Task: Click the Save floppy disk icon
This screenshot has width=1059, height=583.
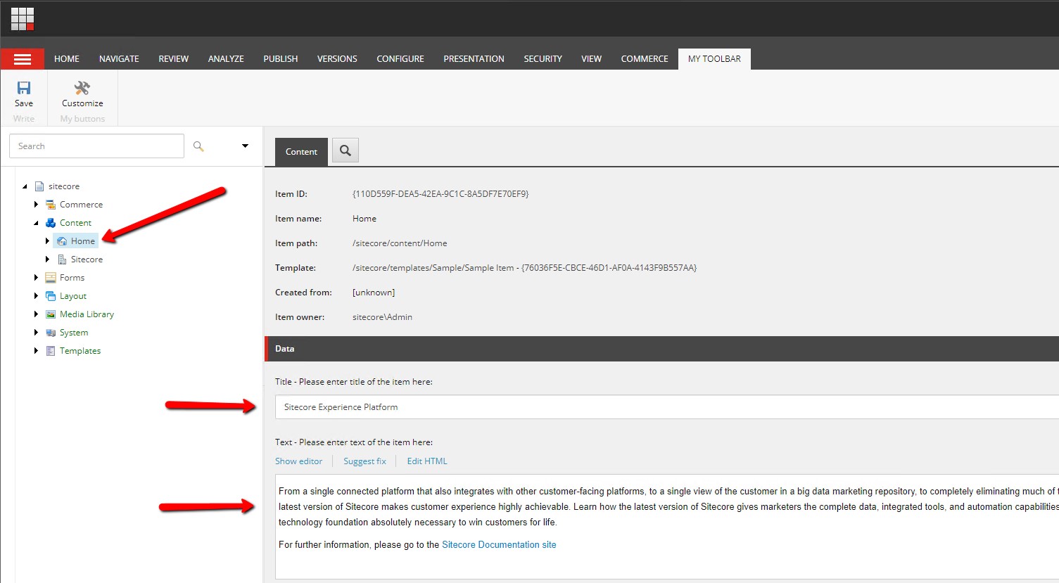Action: point(24,88)
